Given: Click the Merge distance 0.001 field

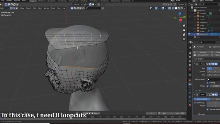Looking at the screenshot, I should [x=215, y=86].
